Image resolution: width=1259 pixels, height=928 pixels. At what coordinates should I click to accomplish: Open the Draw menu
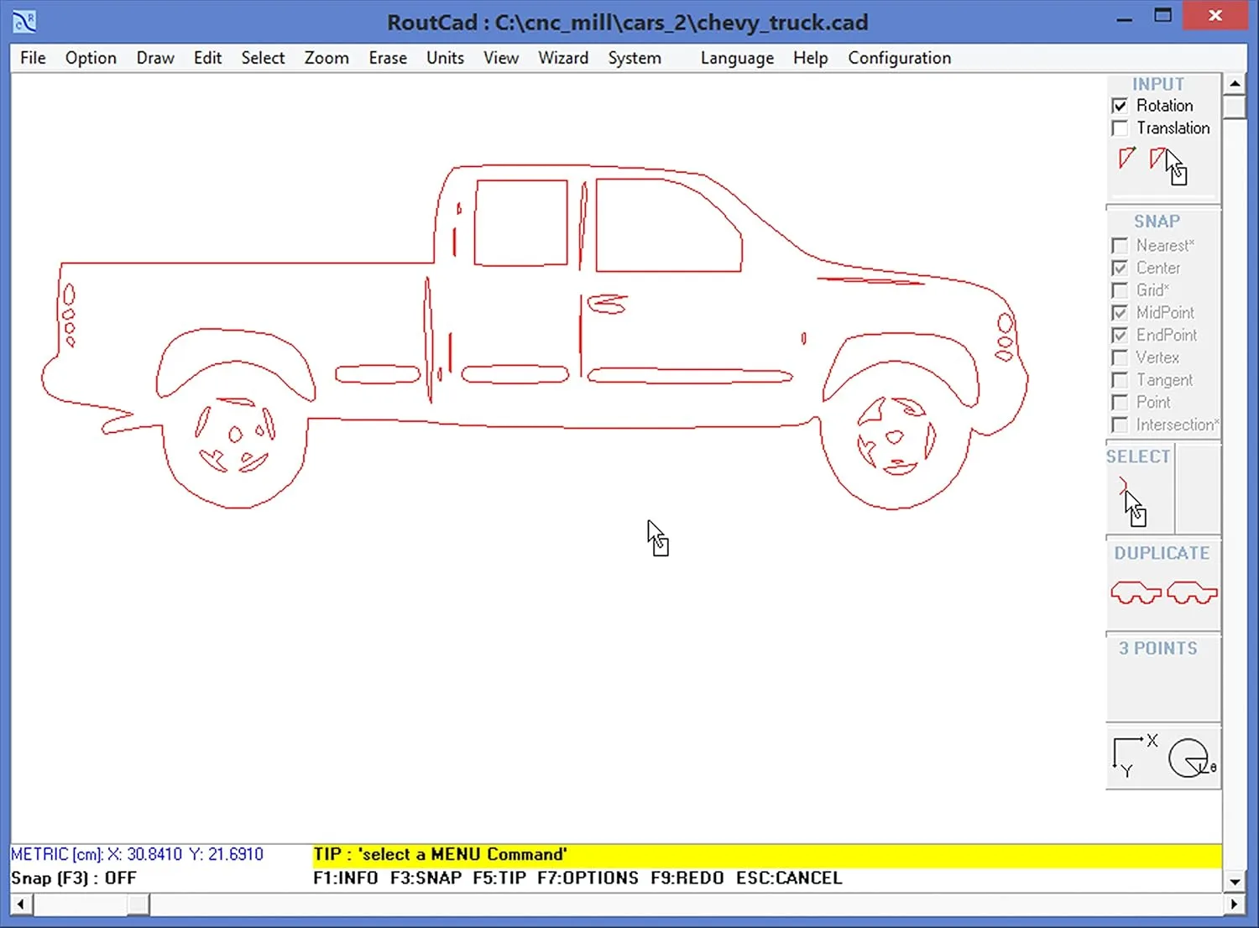(154, 58)
